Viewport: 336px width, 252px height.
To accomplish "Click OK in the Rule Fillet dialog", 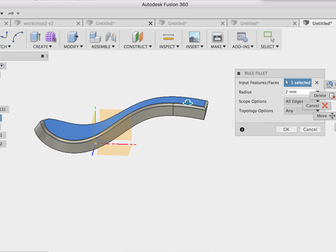I will (286, 129).
